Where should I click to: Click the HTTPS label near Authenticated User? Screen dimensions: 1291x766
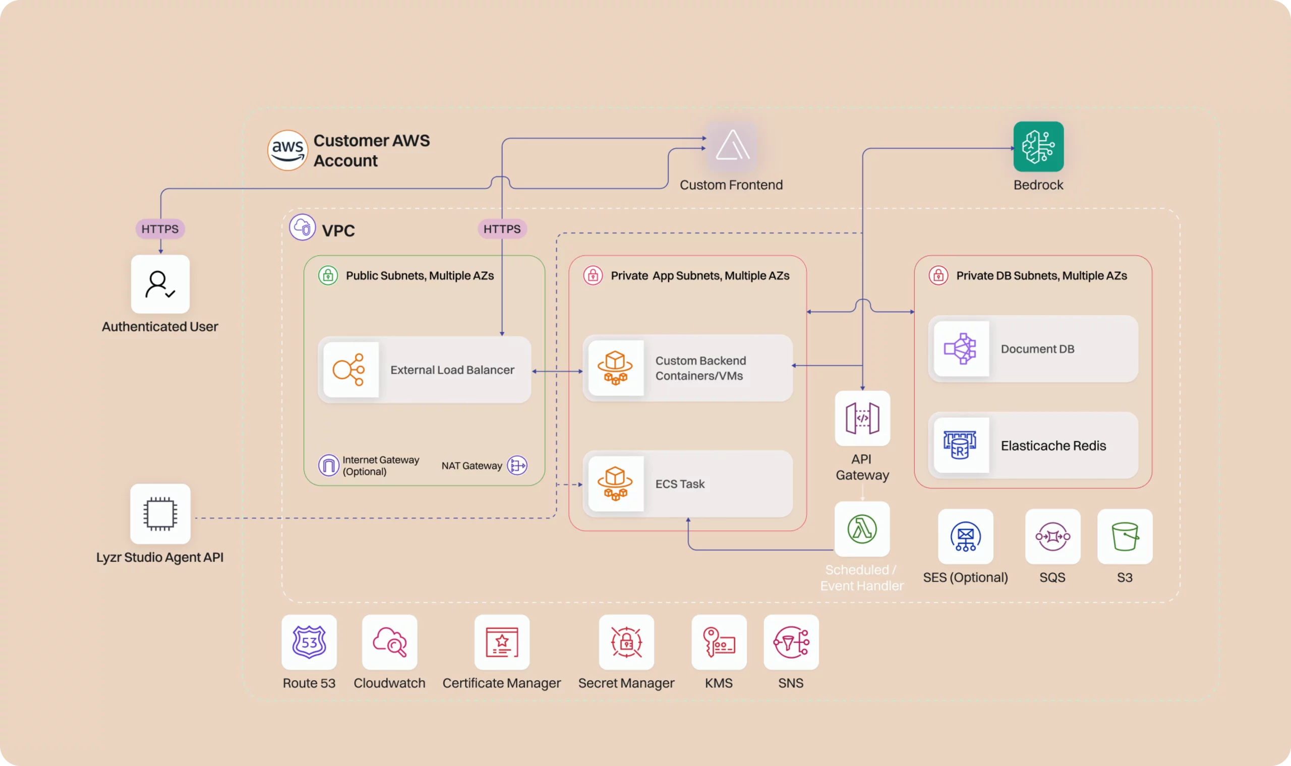[160, 228]
